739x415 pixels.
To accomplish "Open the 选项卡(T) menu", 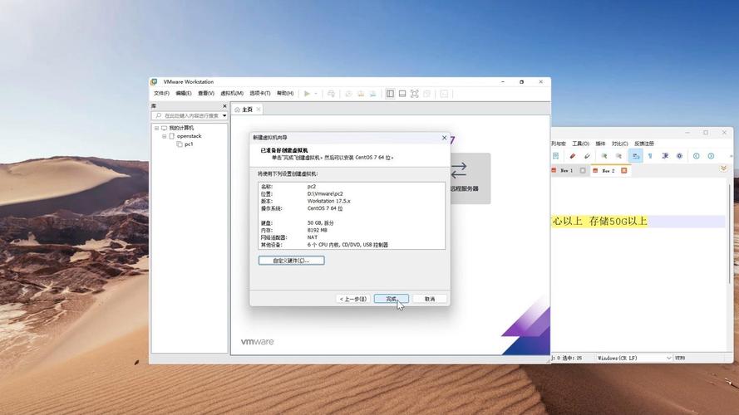I will (x=259, y=93).
